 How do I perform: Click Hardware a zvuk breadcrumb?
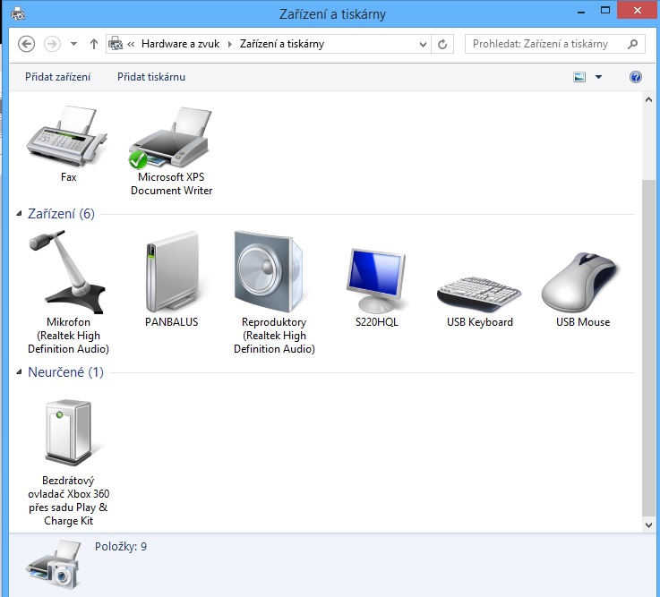(182, 44)
